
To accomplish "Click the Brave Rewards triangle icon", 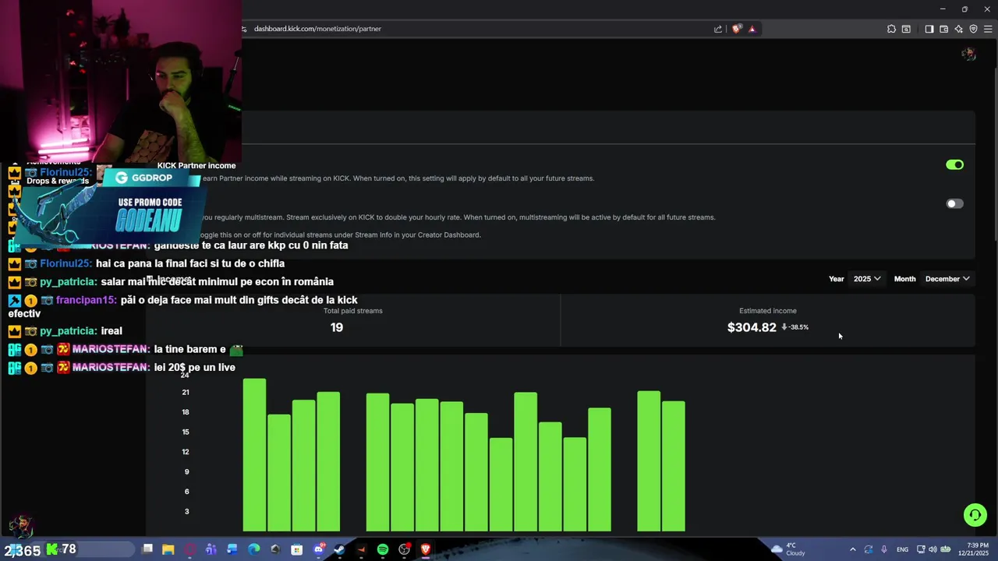I will pos(752,29).
